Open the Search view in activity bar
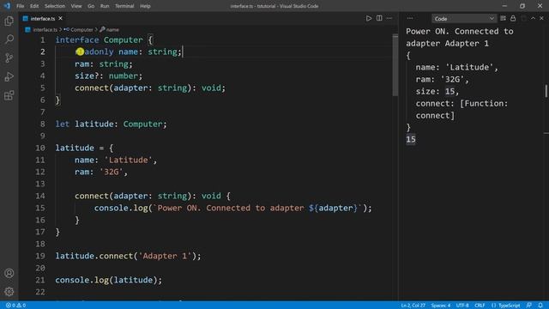This screenshot has width=549, height=309. pyautogui.click(x=9, y=39)
